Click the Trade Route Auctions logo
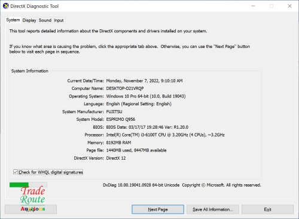299x219 pixels. tap(33, 199)
